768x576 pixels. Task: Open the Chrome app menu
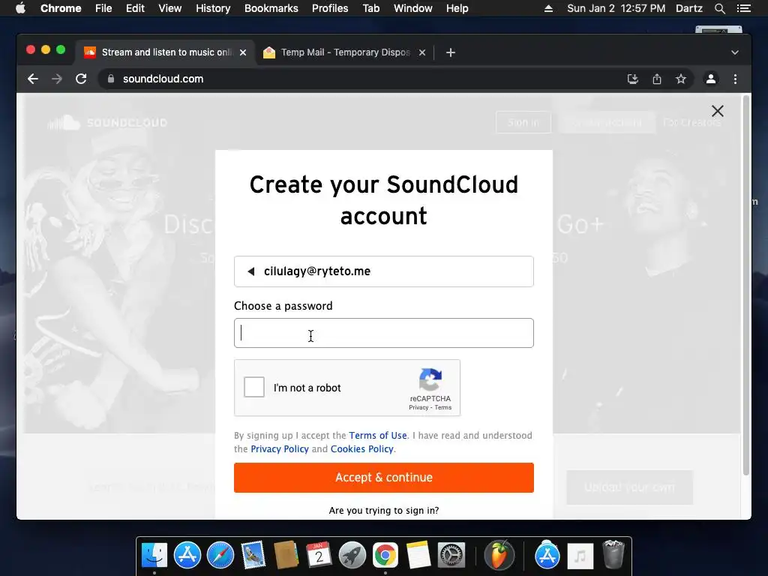[61, 8]
